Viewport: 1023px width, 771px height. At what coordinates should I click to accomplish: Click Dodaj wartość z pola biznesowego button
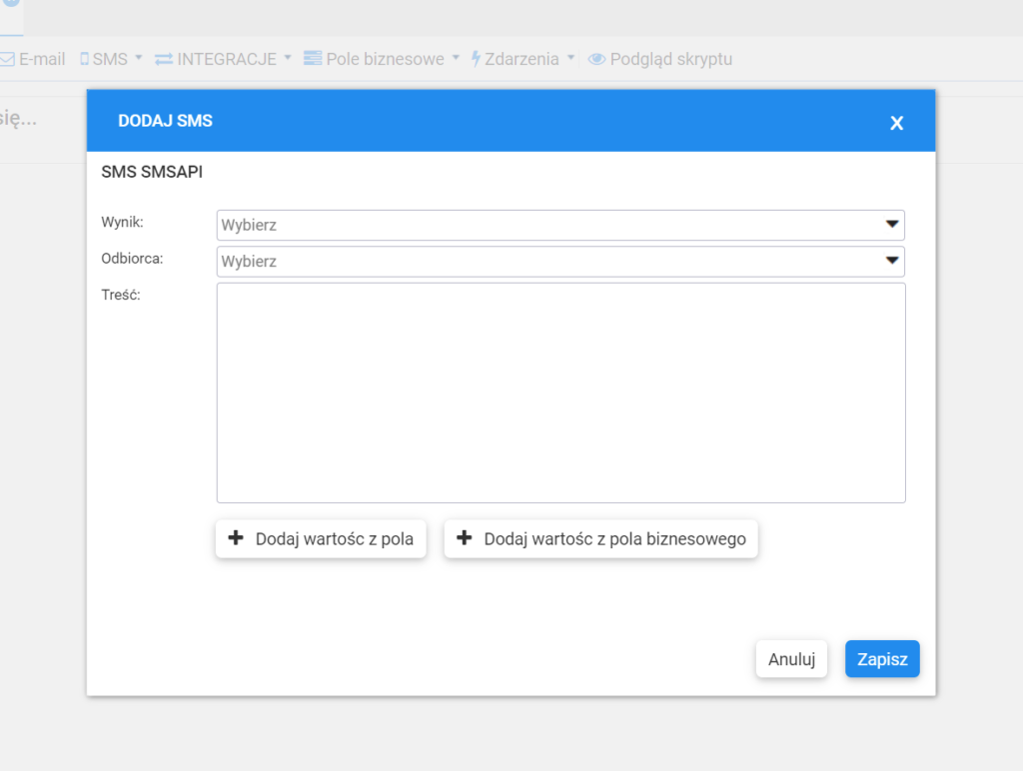coord(599,538)
